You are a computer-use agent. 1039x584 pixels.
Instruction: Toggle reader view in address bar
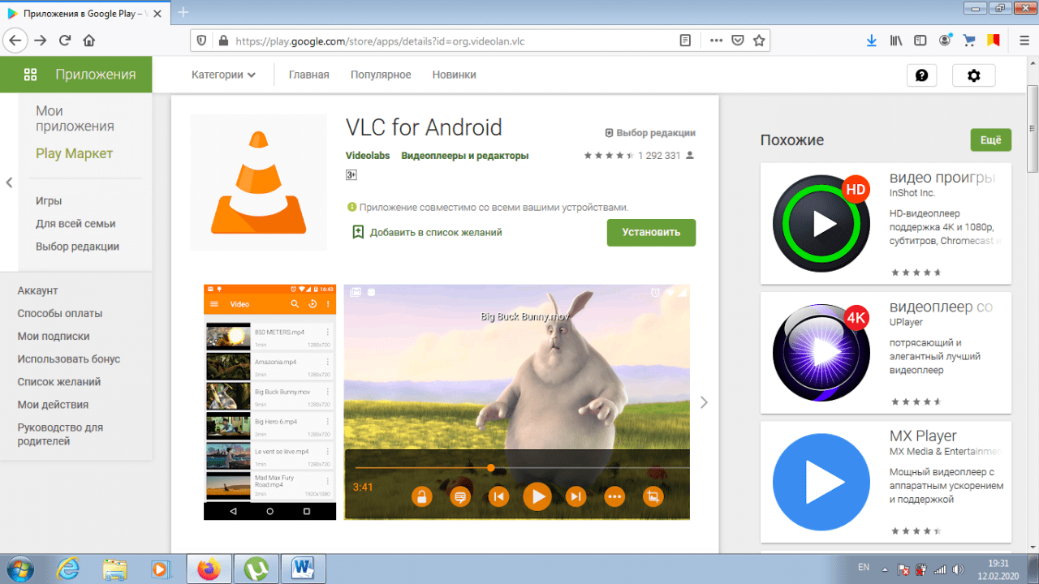[686, 40]
